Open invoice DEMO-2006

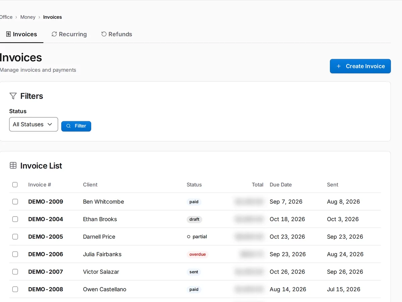(x=46, y=254)
